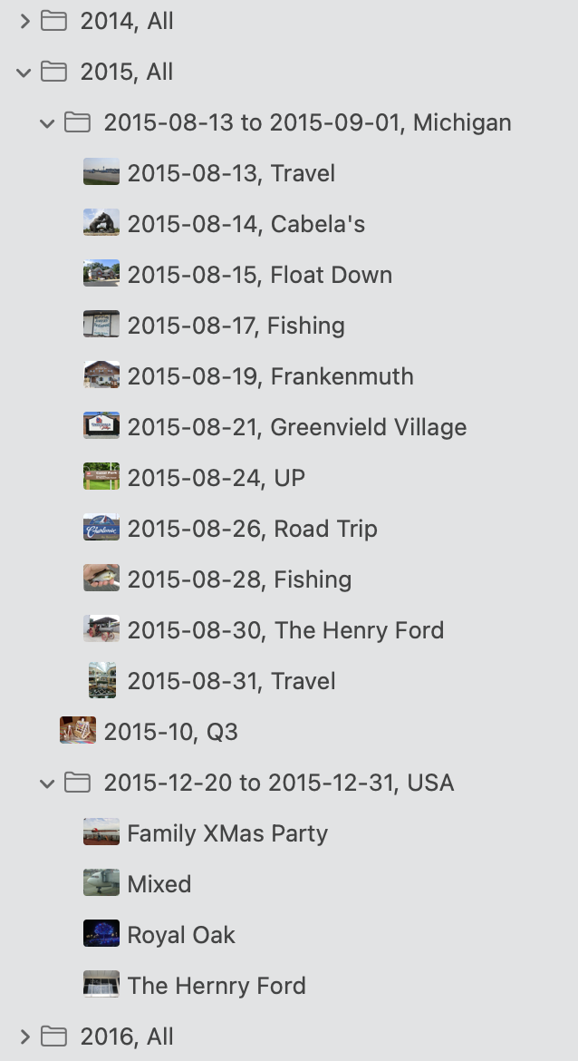Click the 2015-10, Q3 album thumbnail
The image size is (578, 1061).
click(x=78, y=732)
